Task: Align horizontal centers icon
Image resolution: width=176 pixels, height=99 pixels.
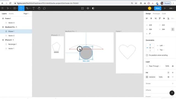Action: point(151,18)
